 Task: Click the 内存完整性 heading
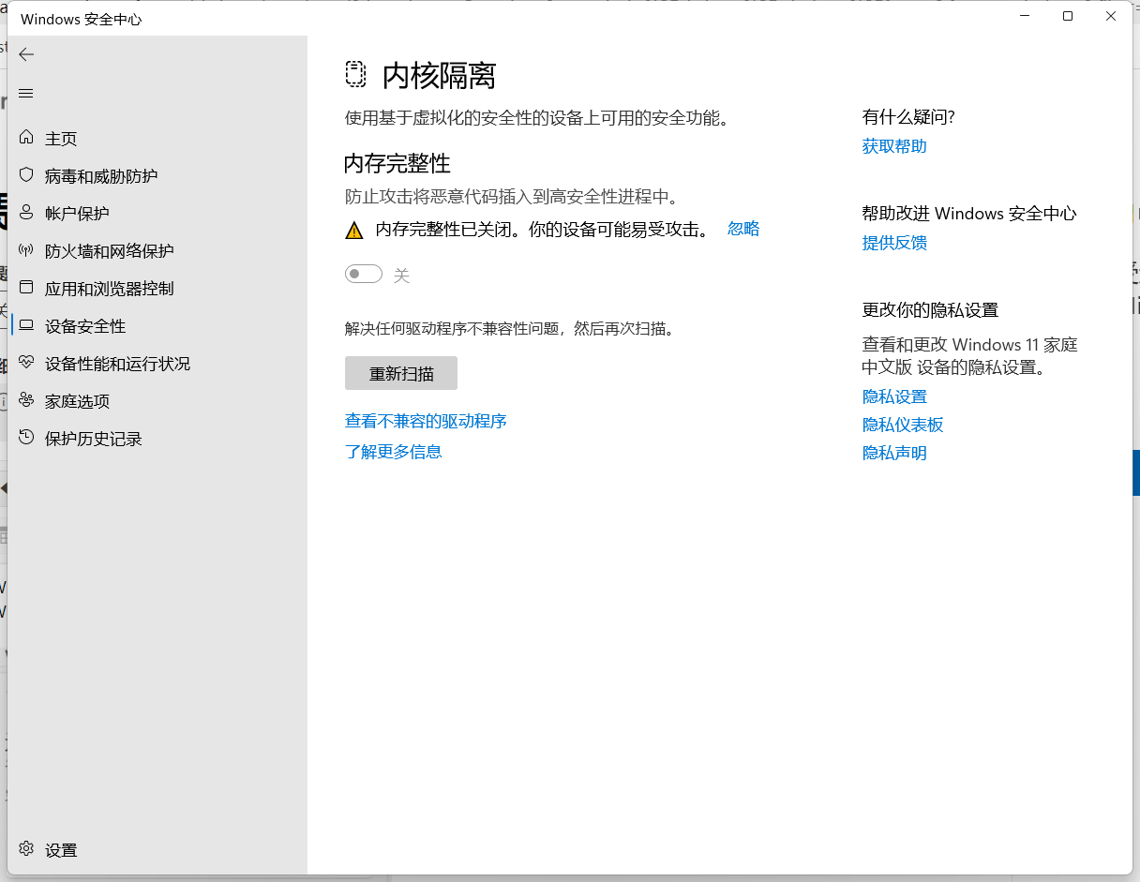pos(397,163)
